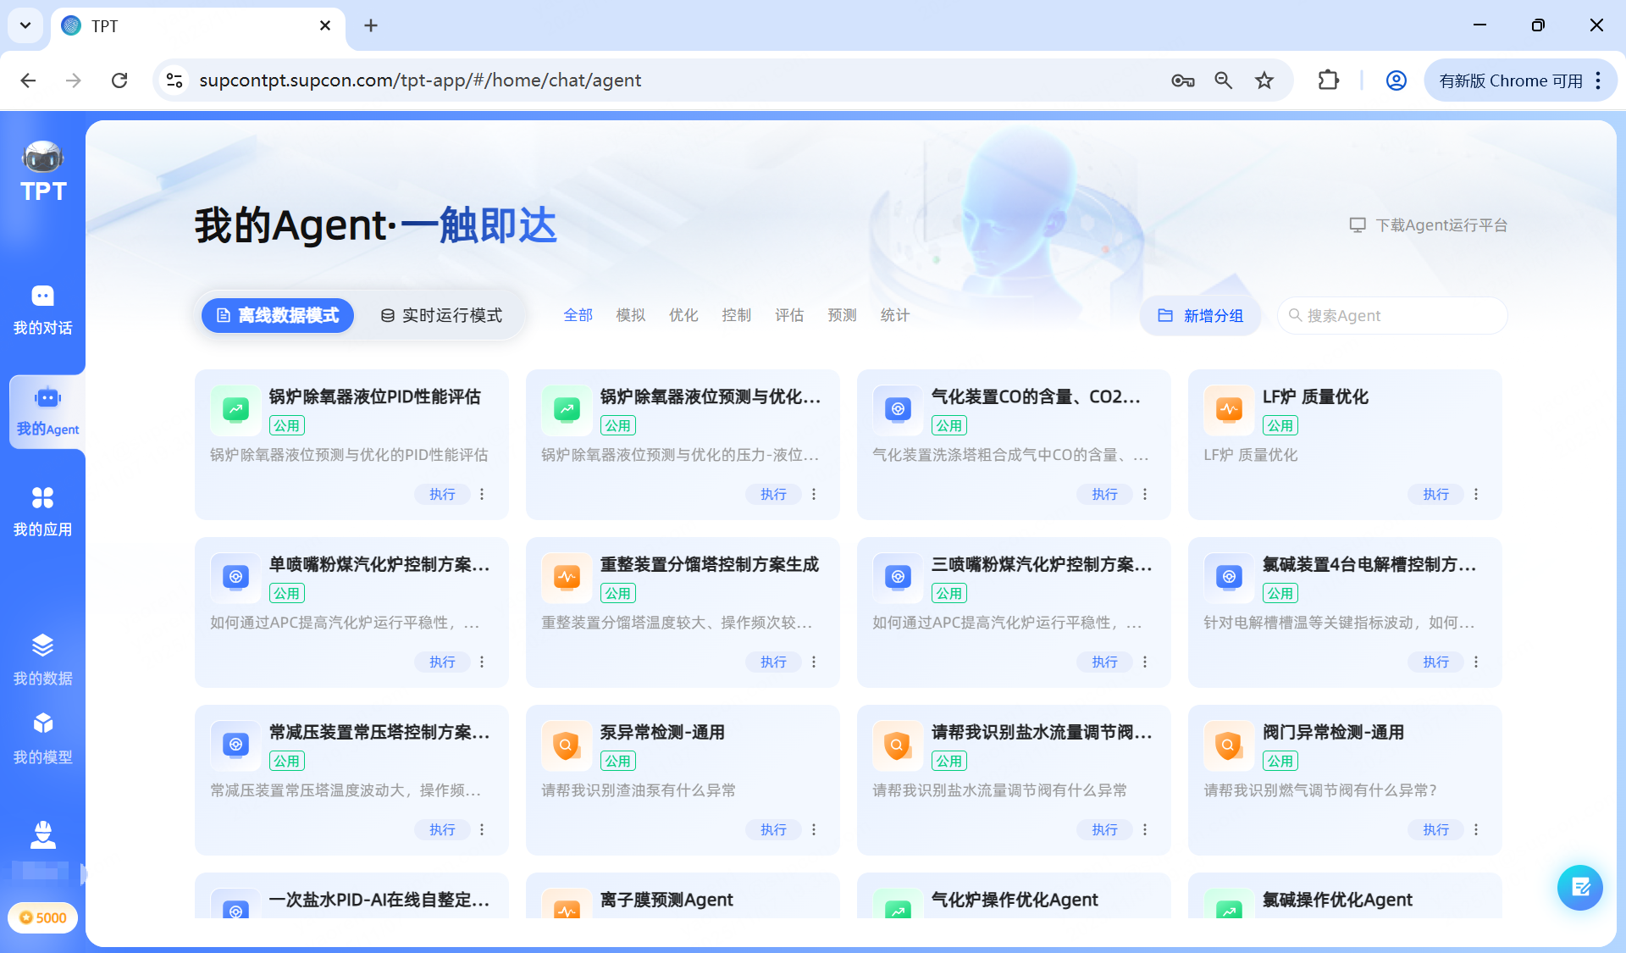Viewport: 1626px width, 953px height.
Task: Click the 下载Agent运行平台 link
Action: tap(1429, 224)
